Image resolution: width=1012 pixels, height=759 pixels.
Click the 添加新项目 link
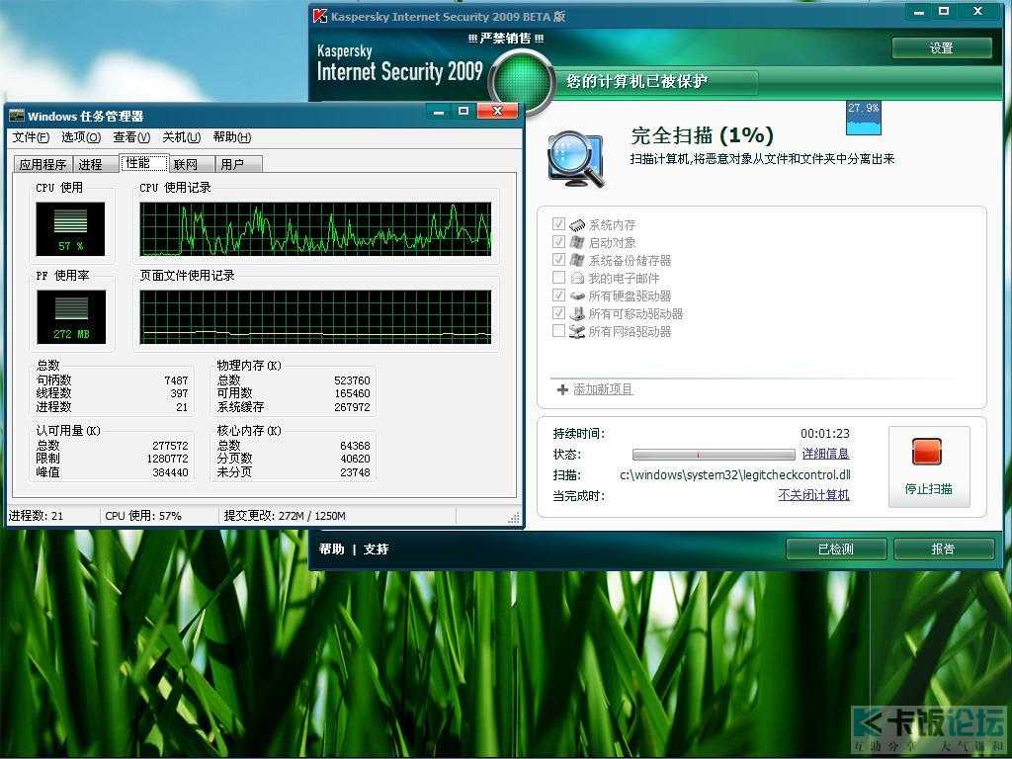click(603, 389)
